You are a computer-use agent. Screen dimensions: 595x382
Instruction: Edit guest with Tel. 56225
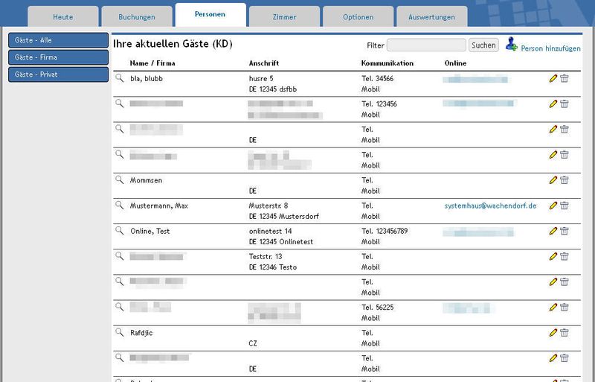pos(553,307)
